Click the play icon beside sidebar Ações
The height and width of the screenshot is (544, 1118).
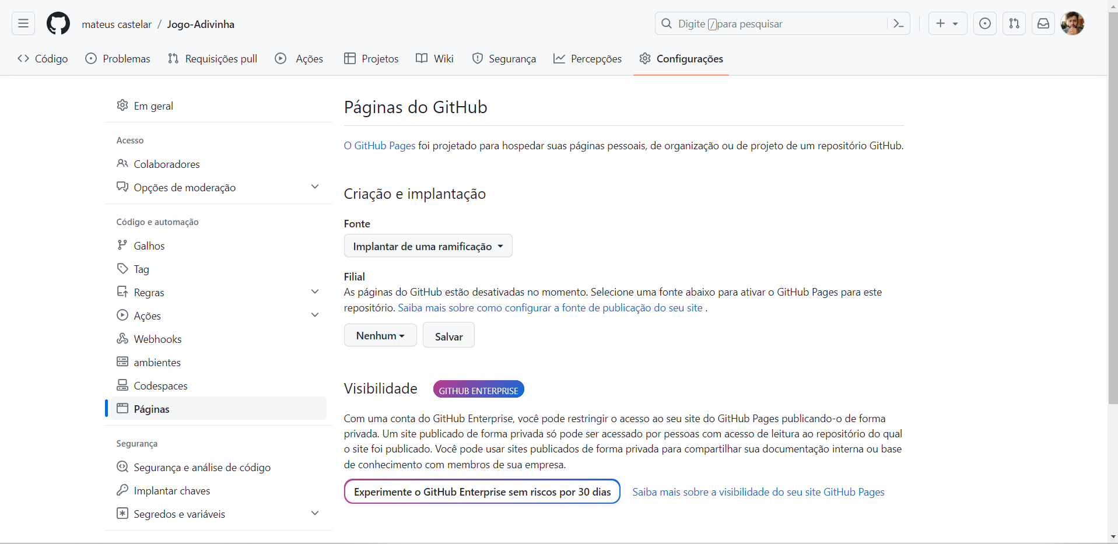pos(122,315)
